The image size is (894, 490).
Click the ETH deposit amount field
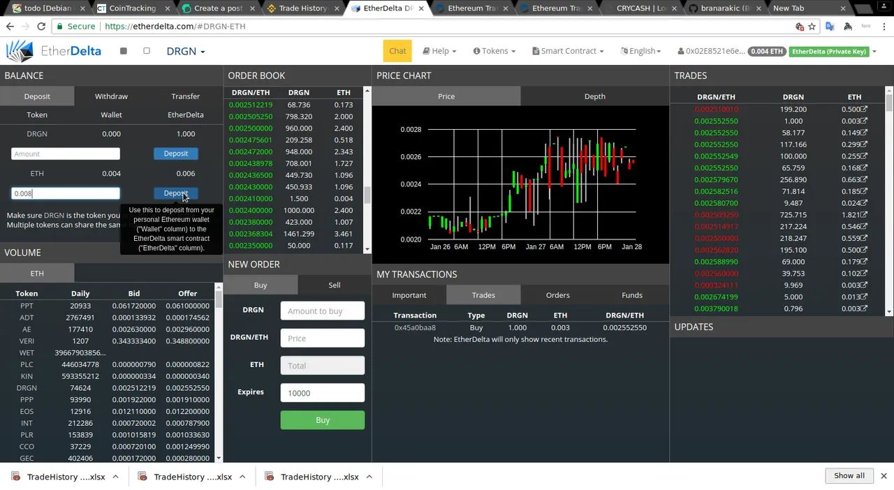tap(66, 193)
